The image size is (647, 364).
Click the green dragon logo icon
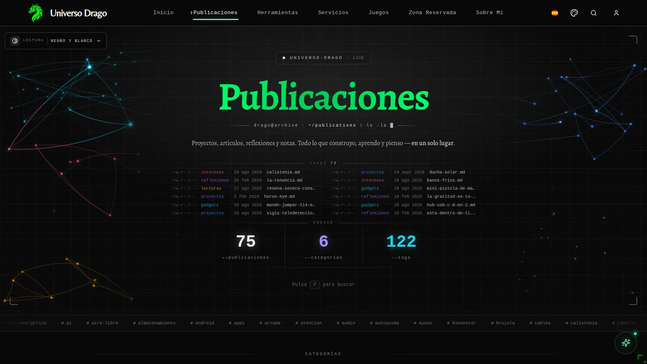36,13
